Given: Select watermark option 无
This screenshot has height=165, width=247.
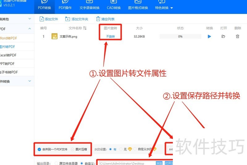Looking at the screenshot, I should (121, 149).
